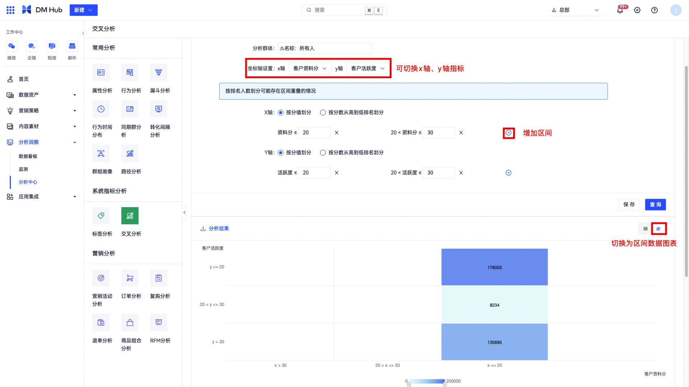The width and height of the screenshot is (689, 387).
Task: Remove the 活跃度 ≤ 20 interval
Action: pyautogui.click(x=337, y=173)
